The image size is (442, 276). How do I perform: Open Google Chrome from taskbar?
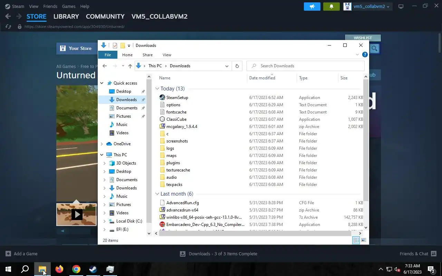tap(76, 269)
